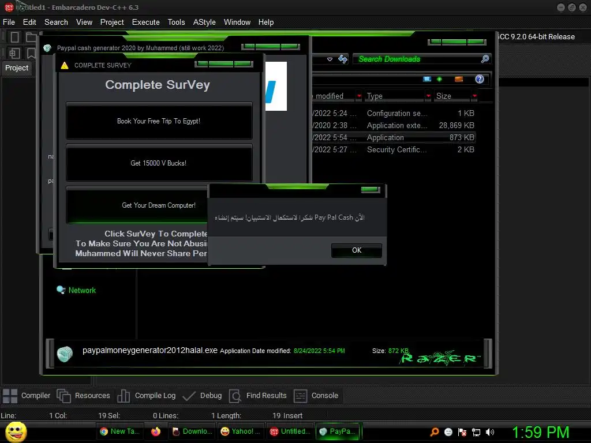Click the orange magnifier tray icon
This screenshot has height=443, width=591.
435,432
